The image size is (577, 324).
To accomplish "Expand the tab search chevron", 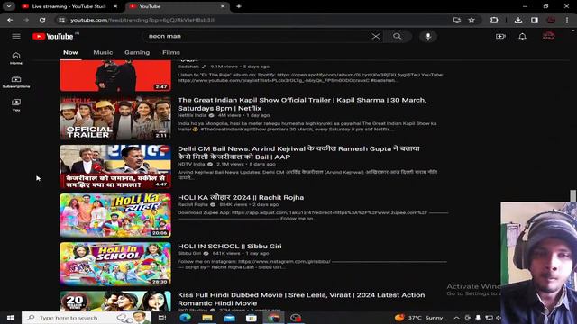I will (8, 6).
